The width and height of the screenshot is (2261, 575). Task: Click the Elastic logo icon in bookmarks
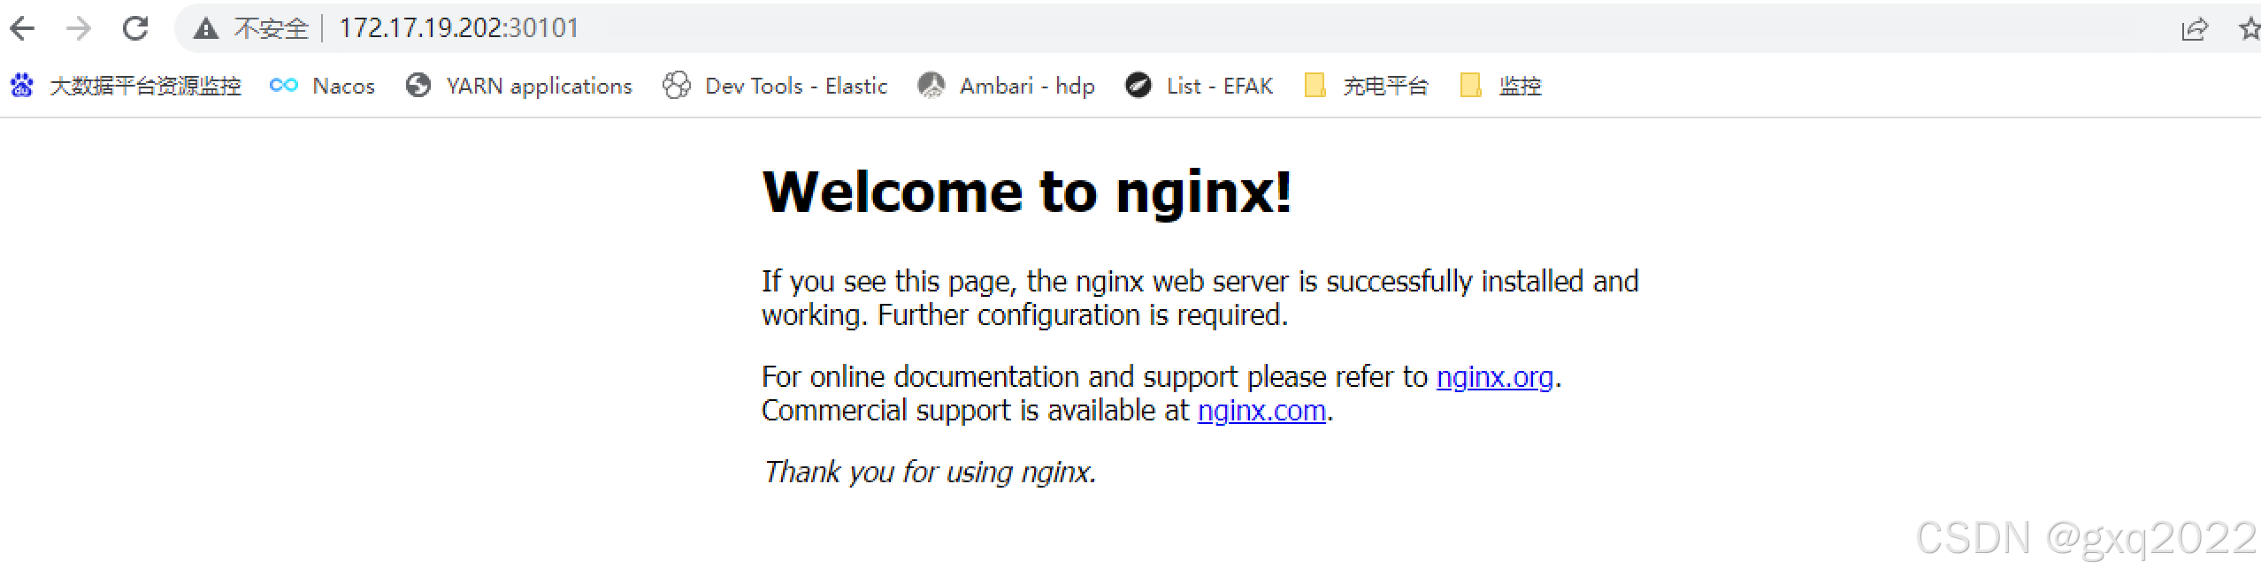(677, 86)
